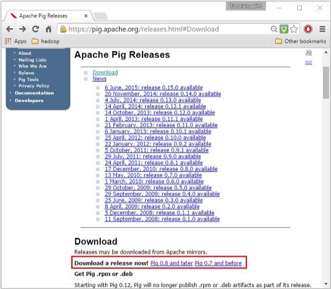This screenshot has width=331, height=289.
Task: Click the green extension icon in address bar
Action: click(x=284, y=29)
